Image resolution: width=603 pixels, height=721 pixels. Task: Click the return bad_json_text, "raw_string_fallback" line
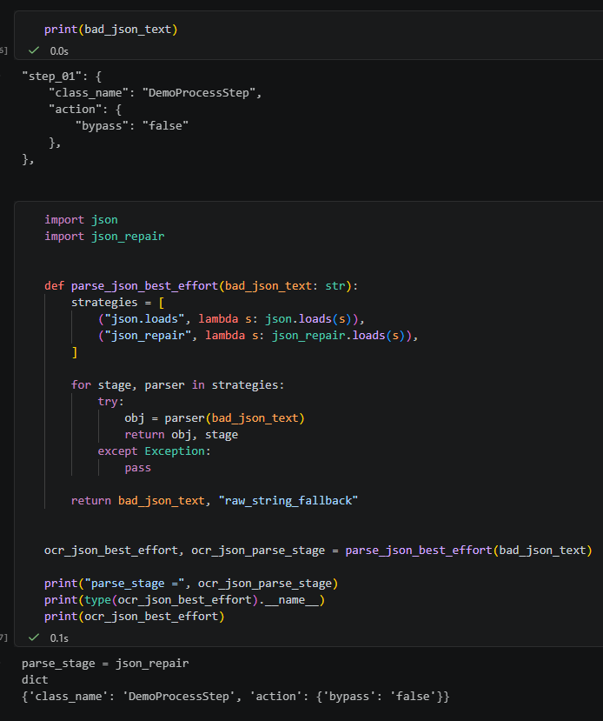(x=215, y=501)
